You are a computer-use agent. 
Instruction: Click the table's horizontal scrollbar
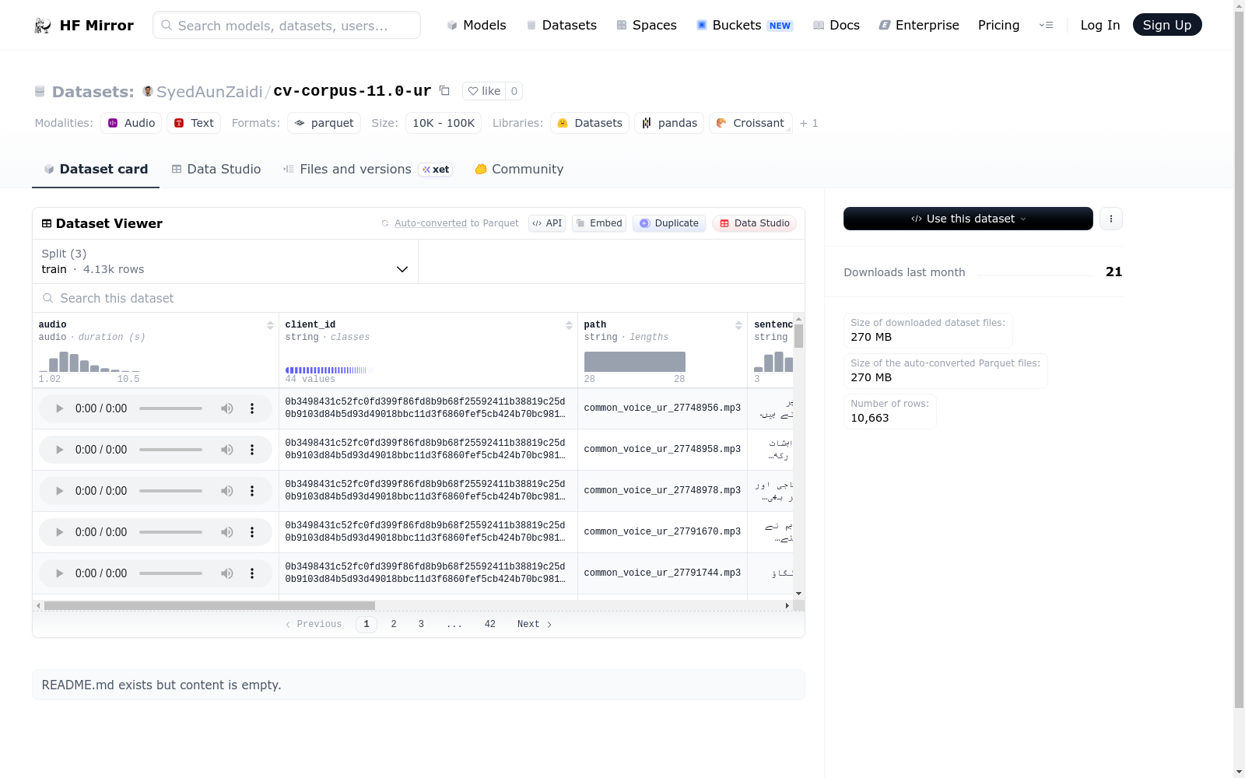(209, 605)
